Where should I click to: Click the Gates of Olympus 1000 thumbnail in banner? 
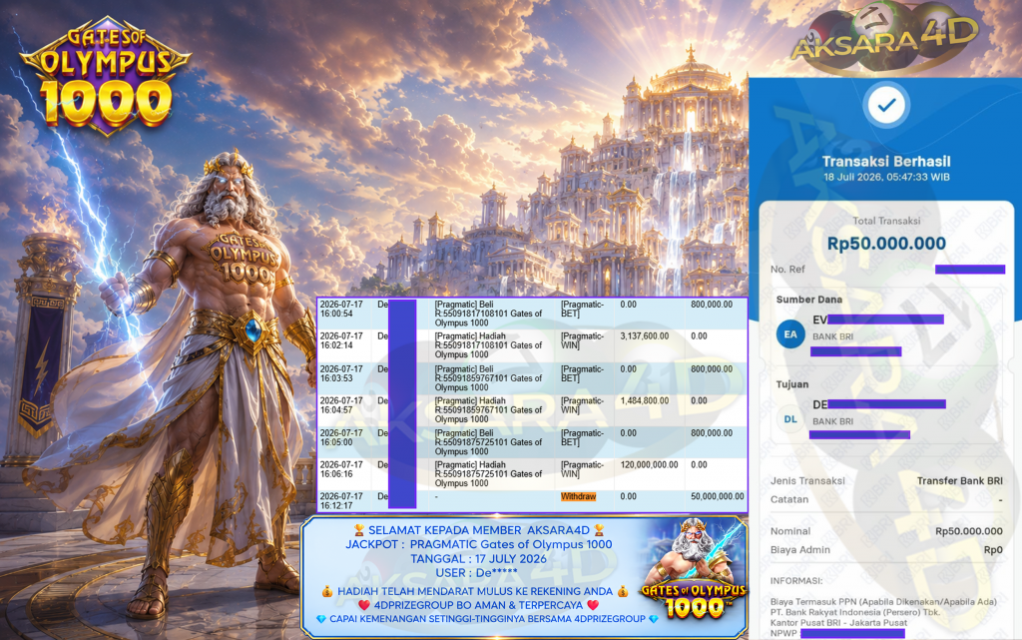(x=694, y=569)
